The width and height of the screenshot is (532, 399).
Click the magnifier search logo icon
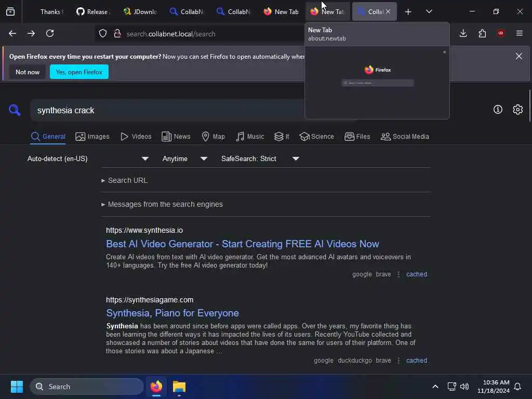point(15,110)
